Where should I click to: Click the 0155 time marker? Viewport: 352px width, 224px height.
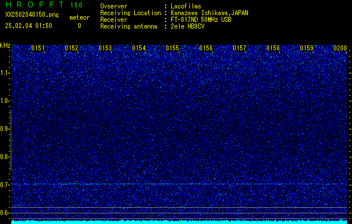tap(172, 48)
